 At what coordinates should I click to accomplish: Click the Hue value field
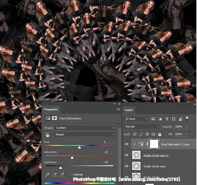[109, 142]
